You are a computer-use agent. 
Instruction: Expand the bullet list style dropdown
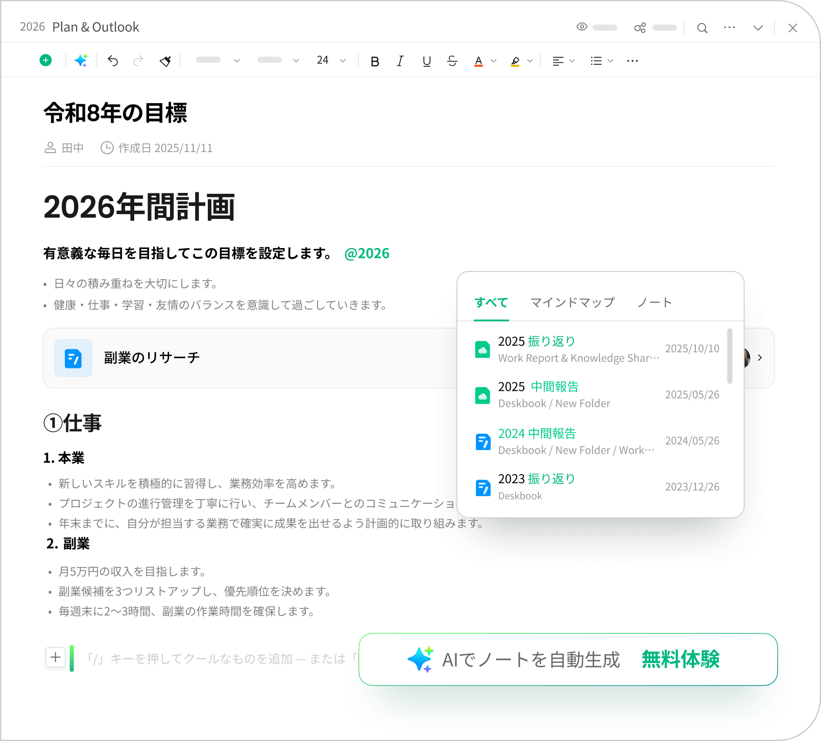point(610,61)
